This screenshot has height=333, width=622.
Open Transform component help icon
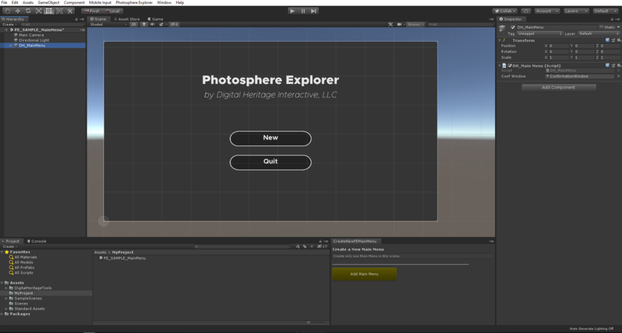click(x=607, y=40)
